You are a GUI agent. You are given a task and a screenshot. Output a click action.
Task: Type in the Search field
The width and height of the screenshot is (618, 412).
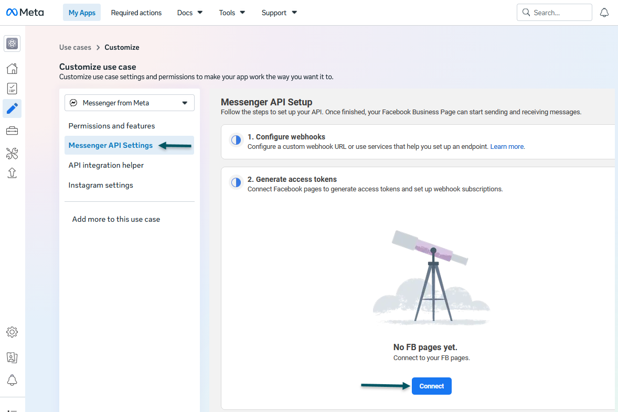point(554,12)
